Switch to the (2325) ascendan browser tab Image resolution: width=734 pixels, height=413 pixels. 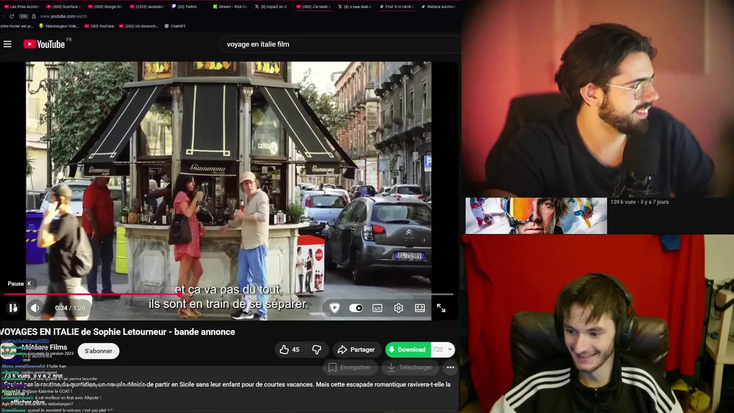click(x=147, y=6)
